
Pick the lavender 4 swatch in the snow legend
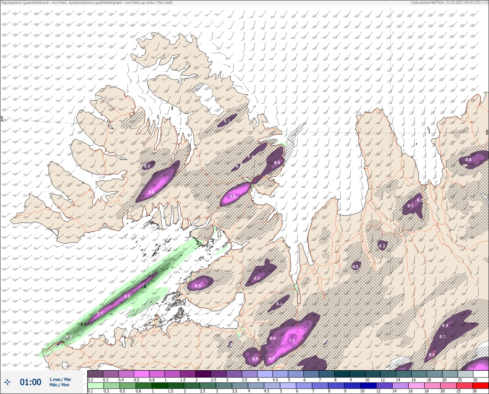(x=265, y=374)
